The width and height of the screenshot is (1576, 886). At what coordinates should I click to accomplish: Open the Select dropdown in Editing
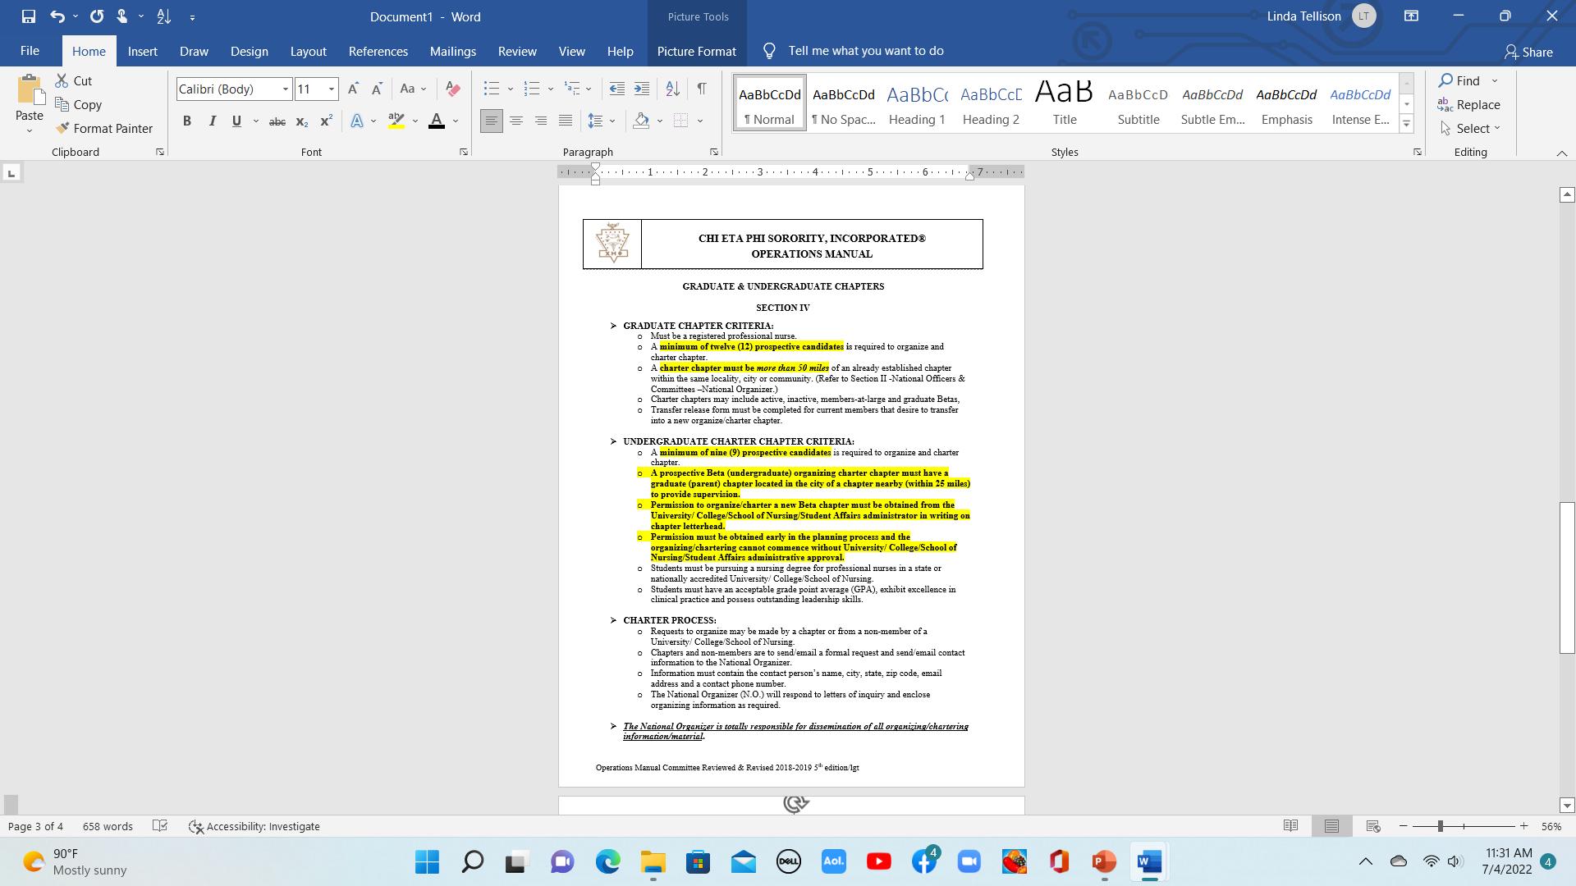click(x=1470, y=128)
